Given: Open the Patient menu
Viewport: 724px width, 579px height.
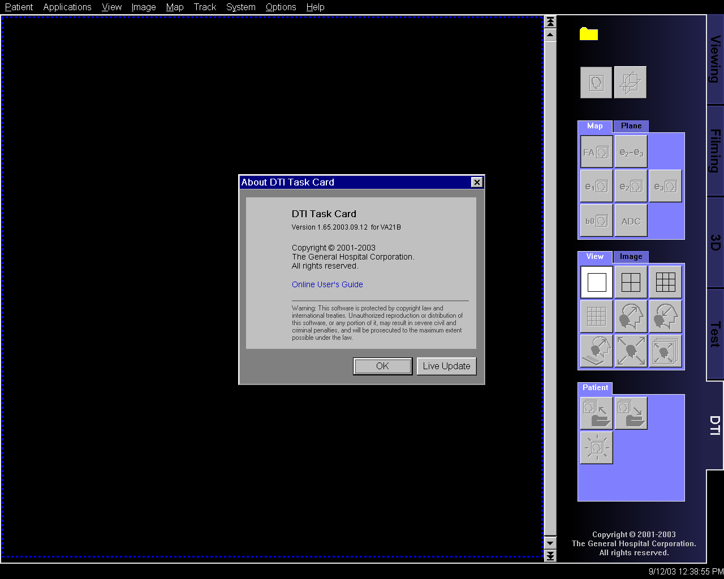Looking at the screenshot, I should [19, 7].
